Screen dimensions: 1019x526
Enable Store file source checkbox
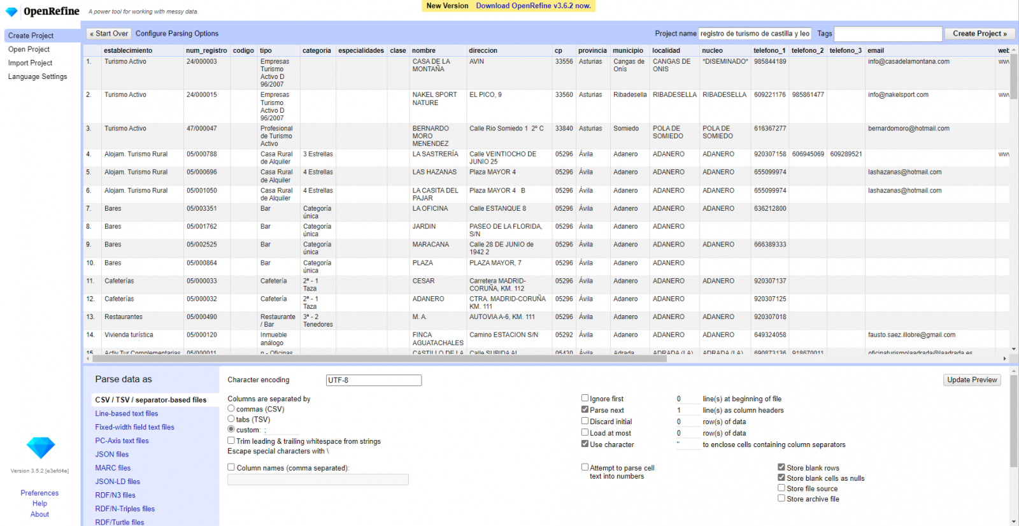pyautogui.click(x=781, y=488)
